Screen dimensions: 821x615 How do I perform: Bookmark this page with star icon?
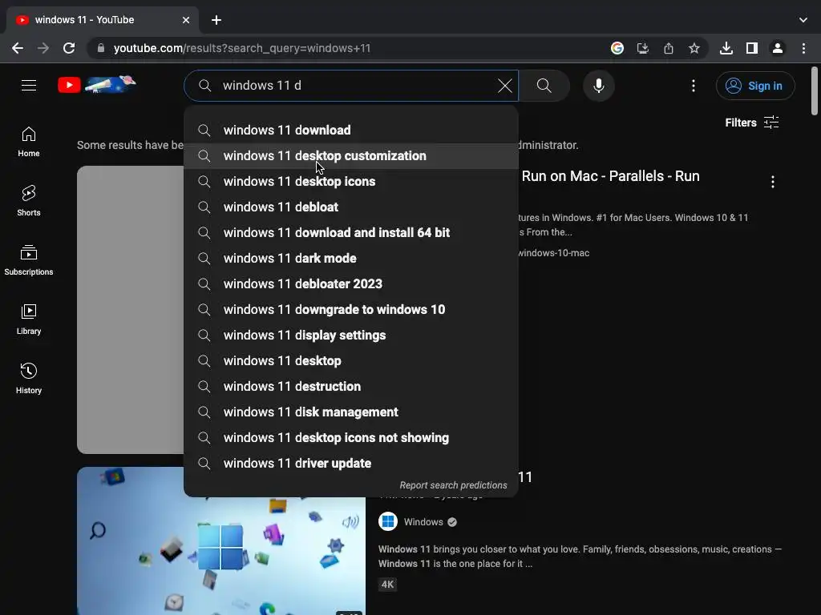click(x=694, y=48)
